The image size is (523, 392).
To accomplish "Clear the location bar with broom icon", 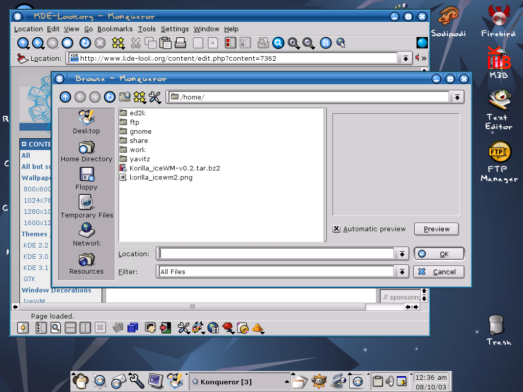I will click(22, 58).
